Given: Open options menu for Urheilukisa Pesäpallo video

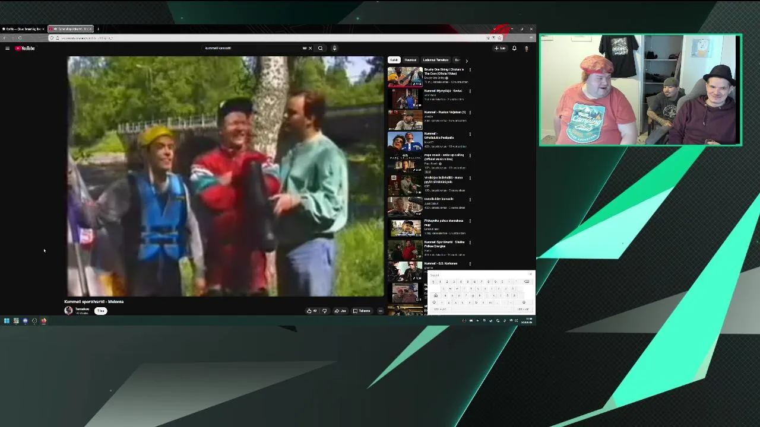Looking at the screenshot, I should coord(470,134).
